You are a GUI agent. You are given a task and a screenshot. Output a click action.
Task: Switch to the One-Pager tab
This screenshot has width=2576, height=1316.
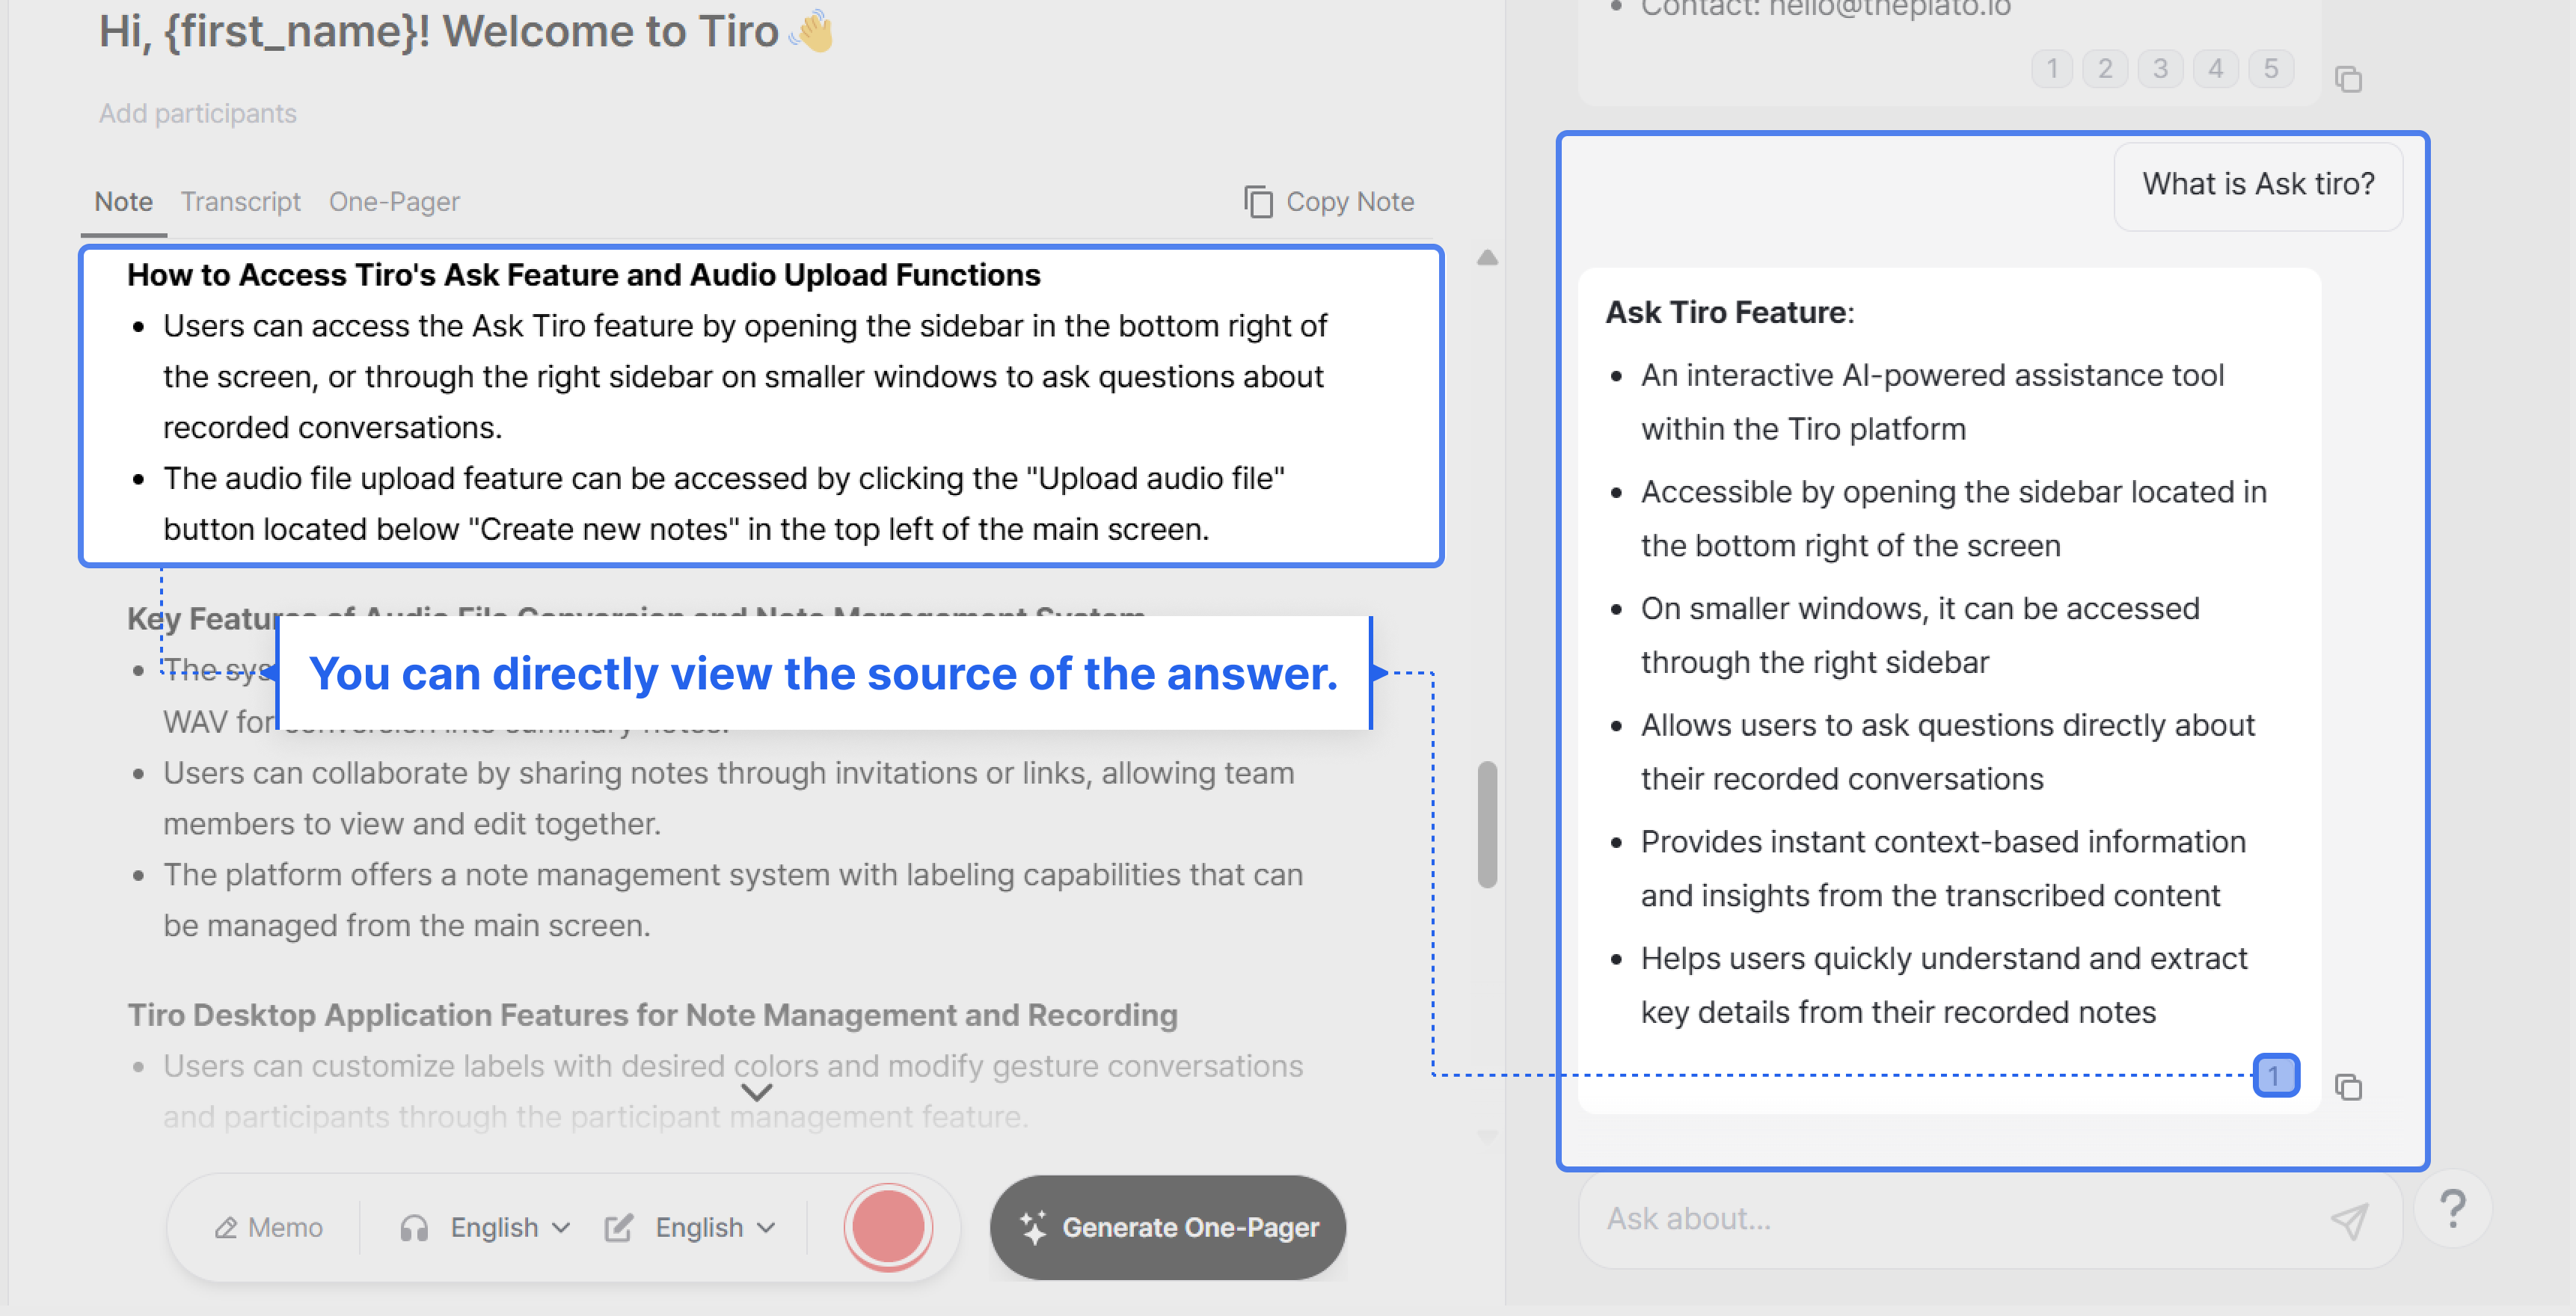[x=394, y=202]
